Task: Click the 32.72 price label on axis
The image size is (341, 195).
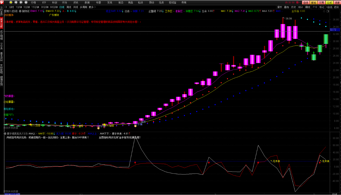Action: click(333, 30)
